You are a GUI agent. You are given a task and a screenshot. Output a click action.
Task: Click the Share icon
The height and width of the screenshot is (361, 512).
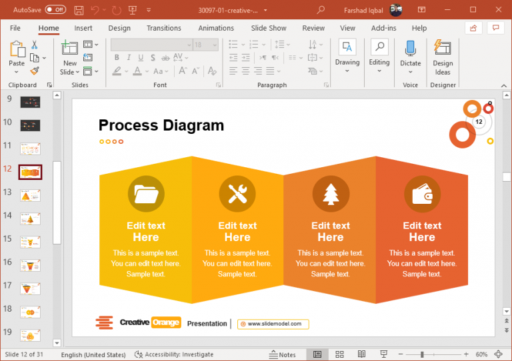point(473,28)
